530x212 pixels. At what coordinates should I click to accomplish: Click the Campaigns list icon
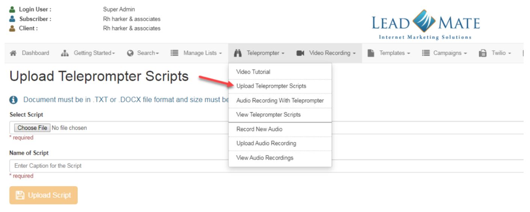click(426, 53)
